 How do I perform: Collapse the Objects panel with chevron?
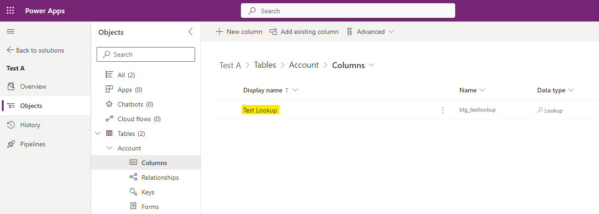[191, 32]
